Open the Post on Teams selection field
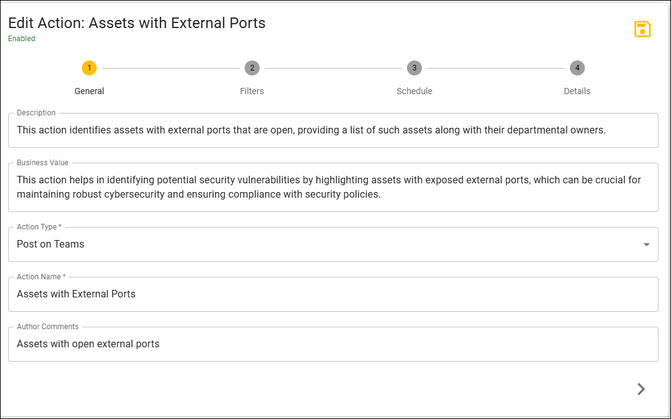This screenshot has width=671, height=419. [333, 244]
